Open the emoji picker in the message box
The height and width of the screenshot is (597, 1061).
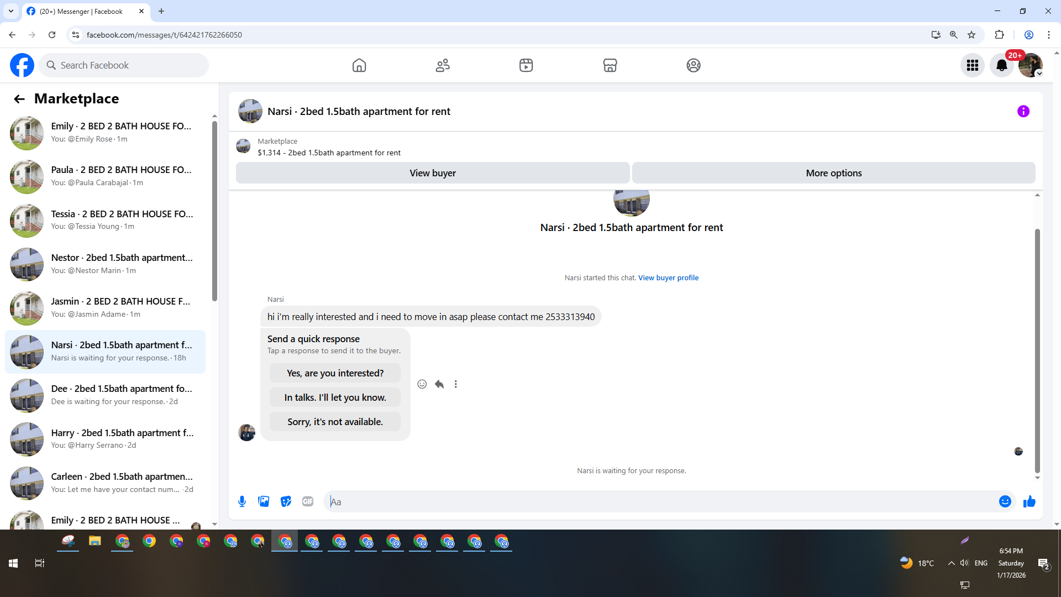click(x=1005, y=501)
